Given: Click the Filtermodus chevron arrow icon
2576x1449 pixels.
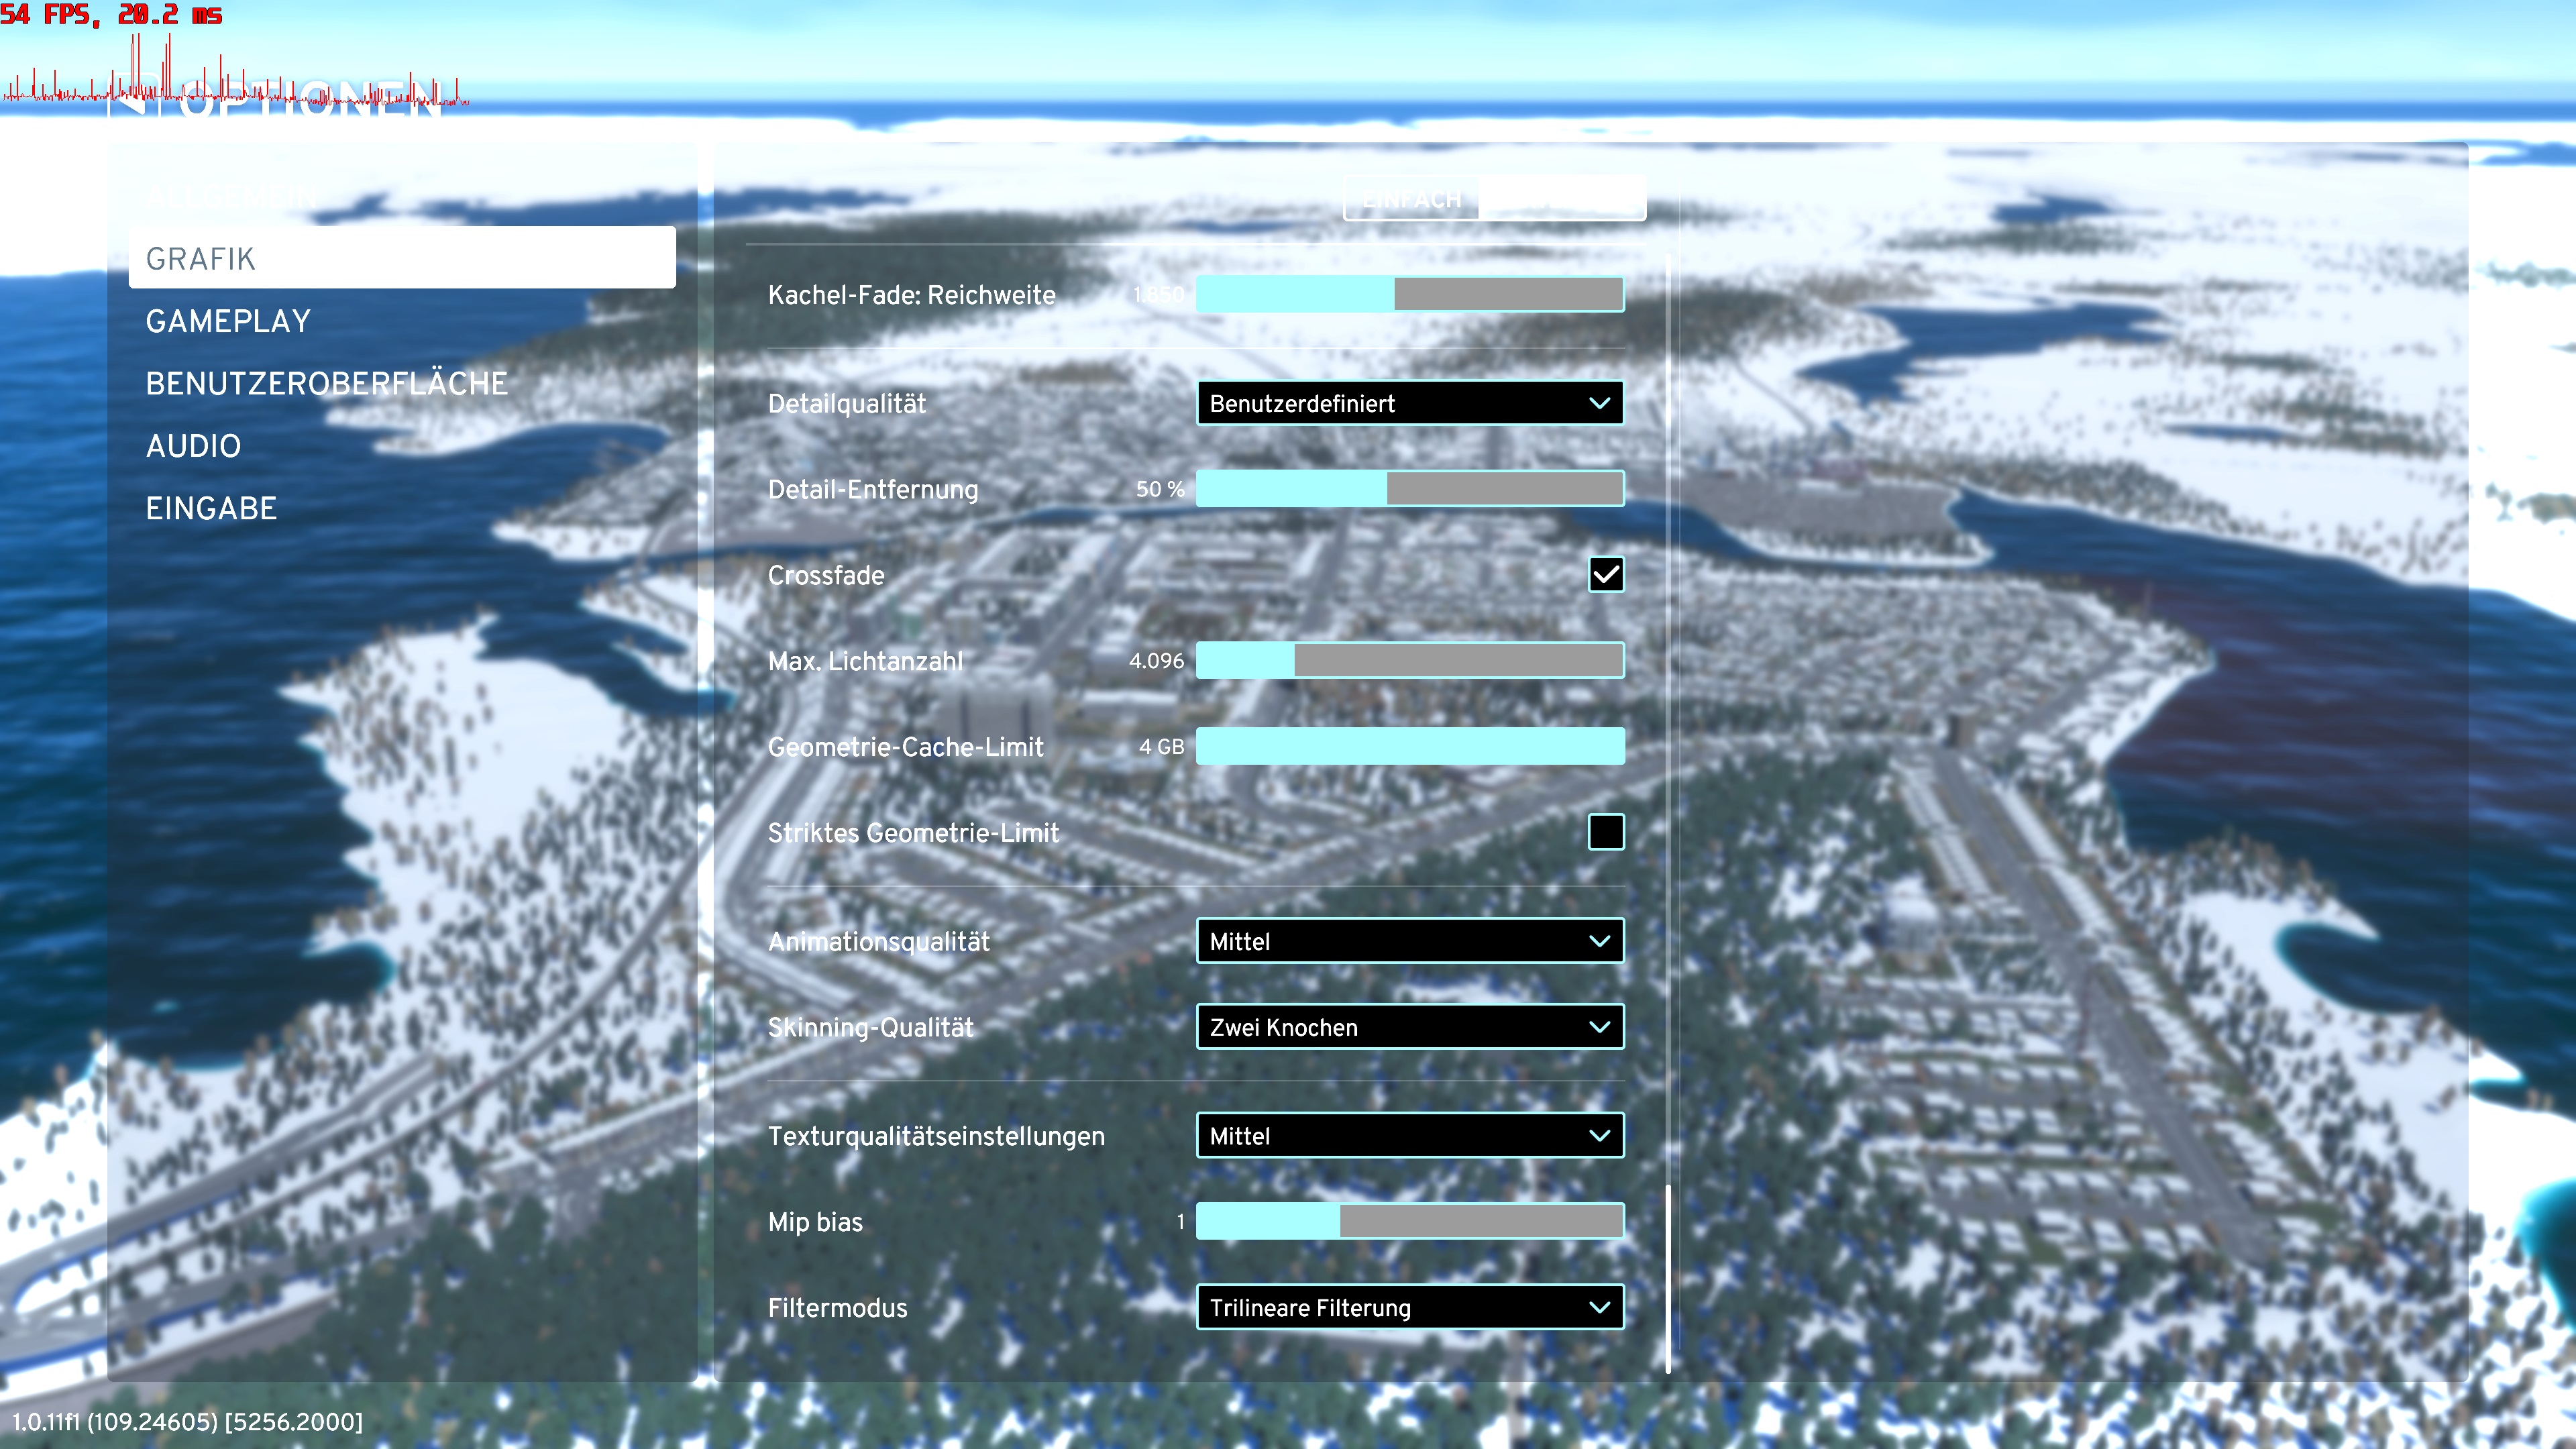Looking at the screenshot, I should [1599, 1307].
